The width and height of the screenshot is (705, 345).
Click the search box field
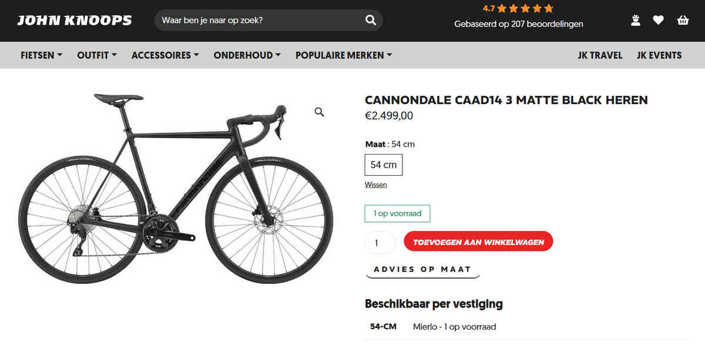(x=258, y=21)
